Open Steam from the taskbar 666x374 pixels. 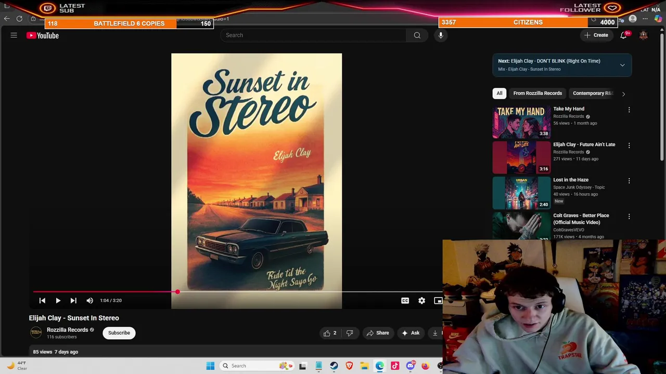click(x=334, y=366)
